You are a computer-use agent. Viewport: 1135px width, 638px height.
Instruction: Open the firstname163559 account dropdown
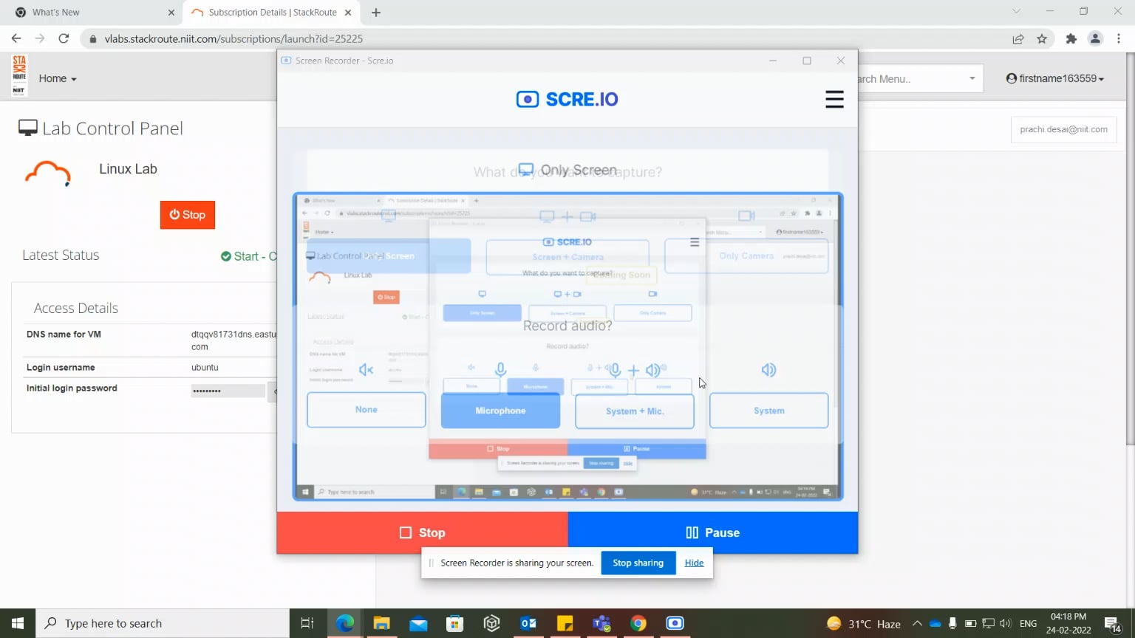pyautogui.click(x=1055, y=78)
